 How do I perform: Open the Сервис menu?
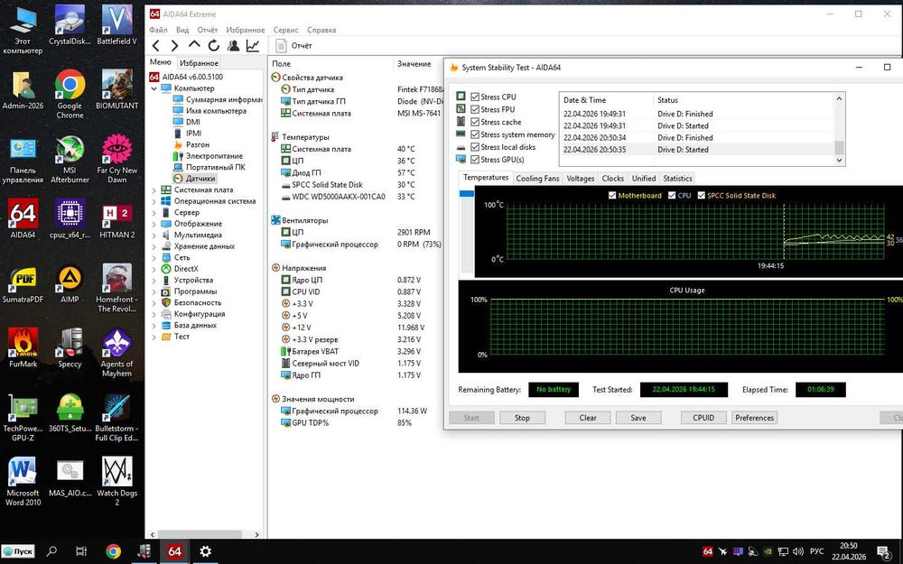pyautogui.click(x=285, y=30)
